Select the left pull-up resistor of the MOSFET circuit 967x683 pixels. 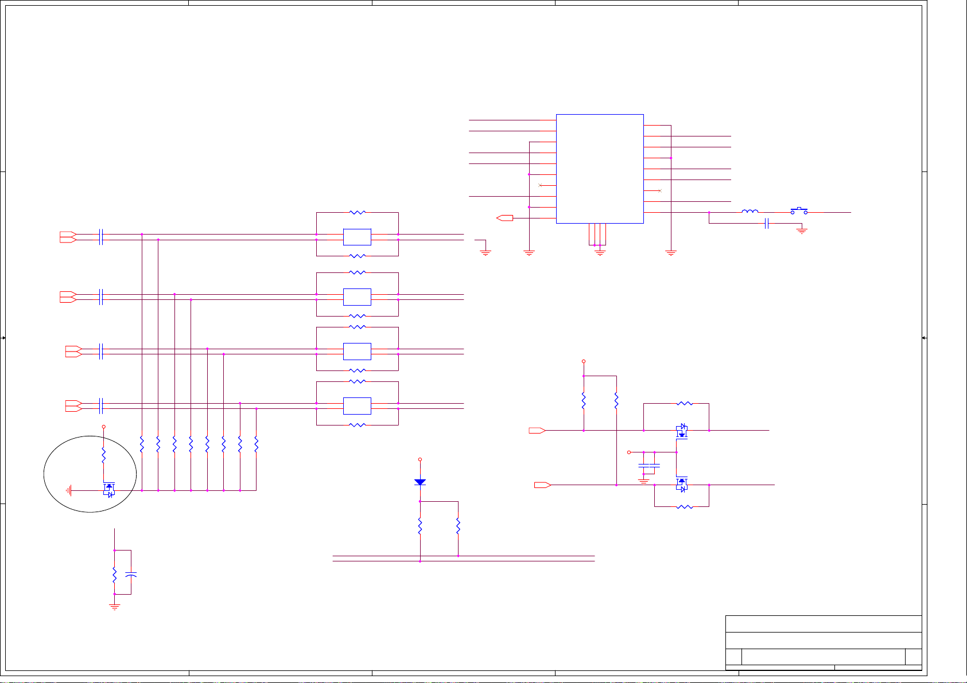pos(584,400)
